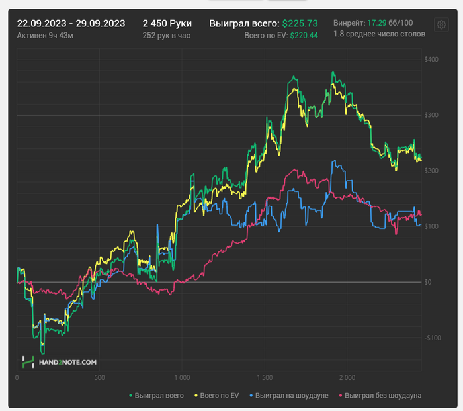The image size is (463, 411).
Task: Click the winrate value 17.29
Action: point(377,23)
